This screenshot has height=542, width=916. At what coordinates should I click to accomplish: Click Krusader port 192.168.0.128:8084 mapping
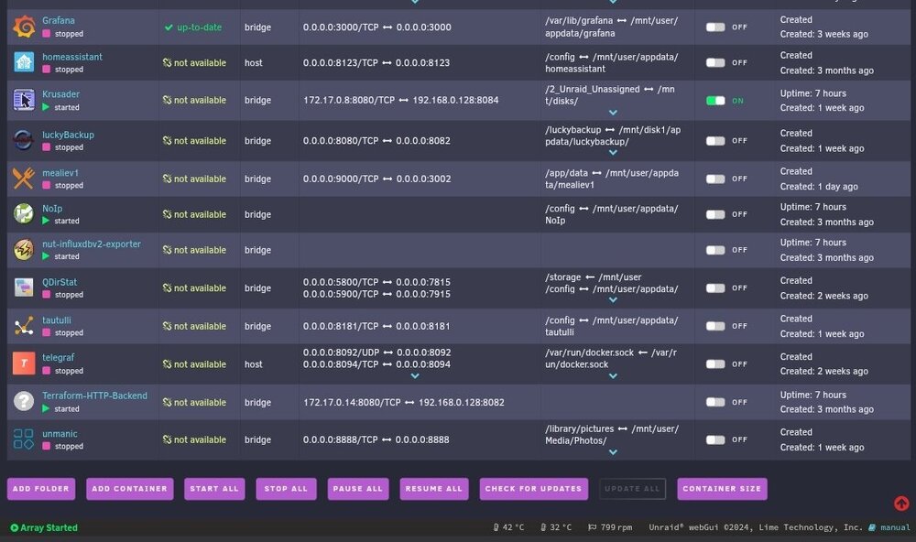455,100
